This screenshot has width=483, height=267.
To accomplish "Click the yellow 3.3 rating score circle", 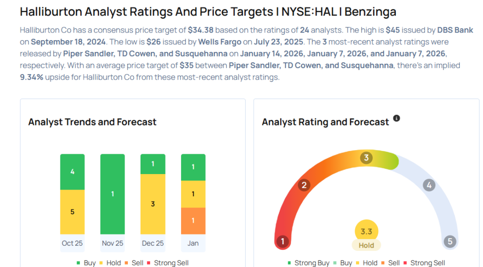I will pos(366,231).
